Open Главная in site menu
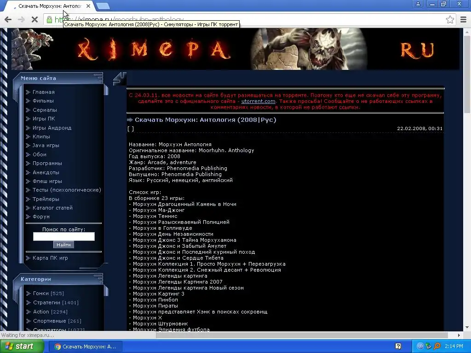Image resolution: width=471 pixels, height=353 pixels. (44, 92)
